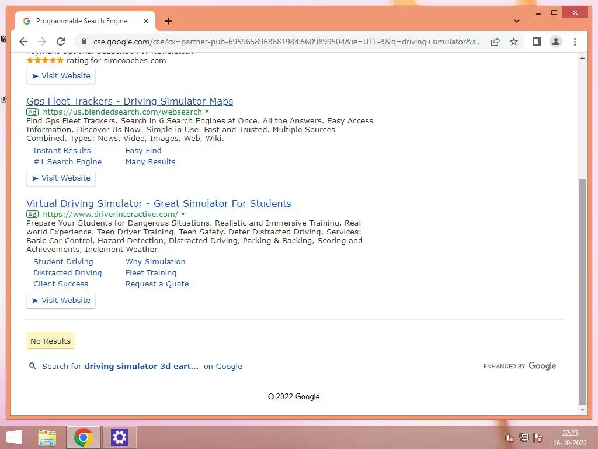Open the Action Center flag tray icon
The height and width of the screenshot is (449, 598).
[538, 438]
